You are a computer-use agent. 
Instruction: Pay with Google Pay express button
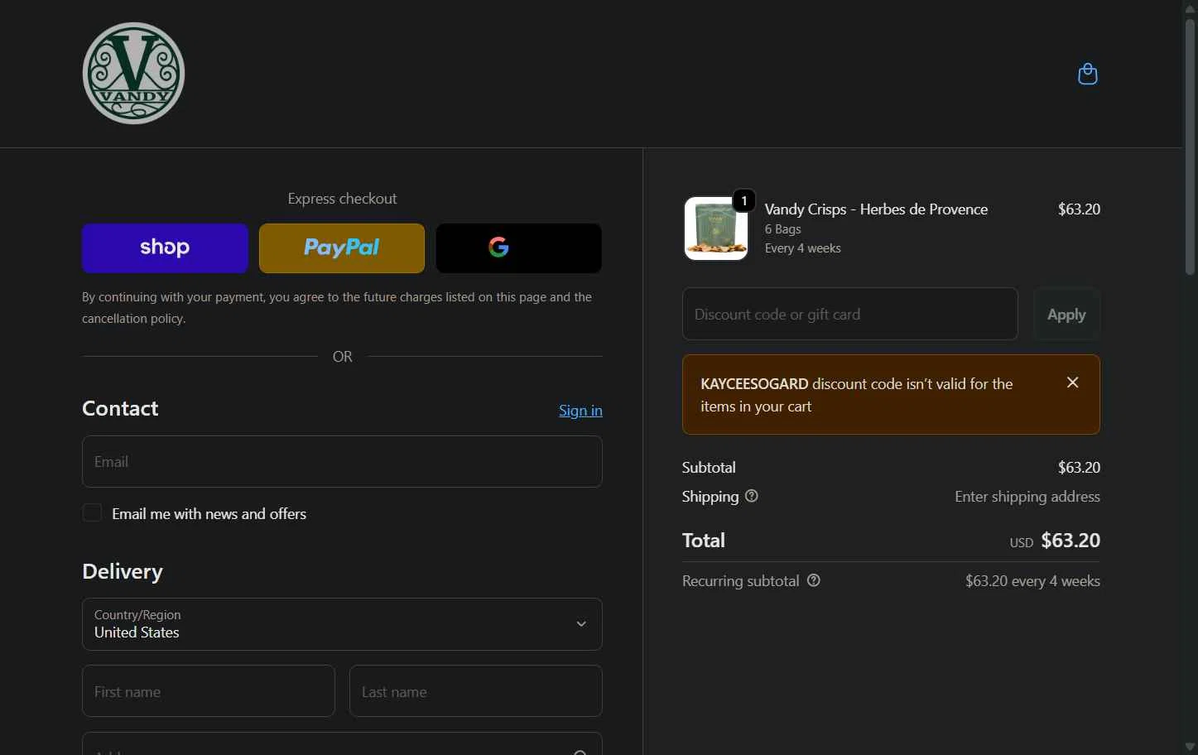click(518, 248)
